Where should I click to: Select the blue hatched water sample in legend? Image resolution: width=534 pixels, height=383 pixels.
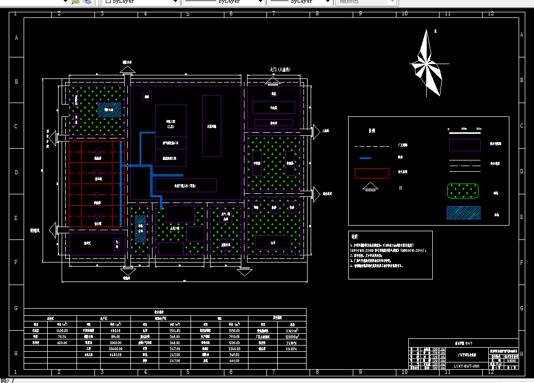464,213
